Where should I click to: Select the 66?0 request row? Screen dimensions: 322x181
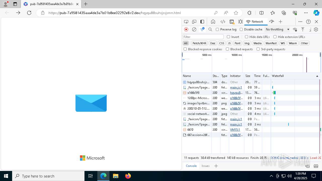(251, 130)
